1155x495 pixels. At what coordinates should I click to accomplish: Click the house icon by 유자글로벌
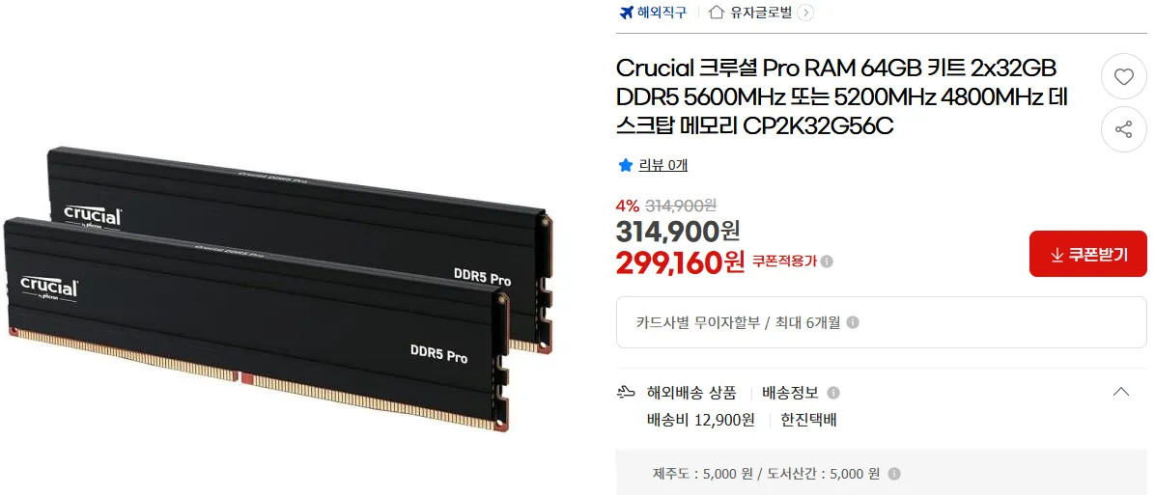coord(716,13)
